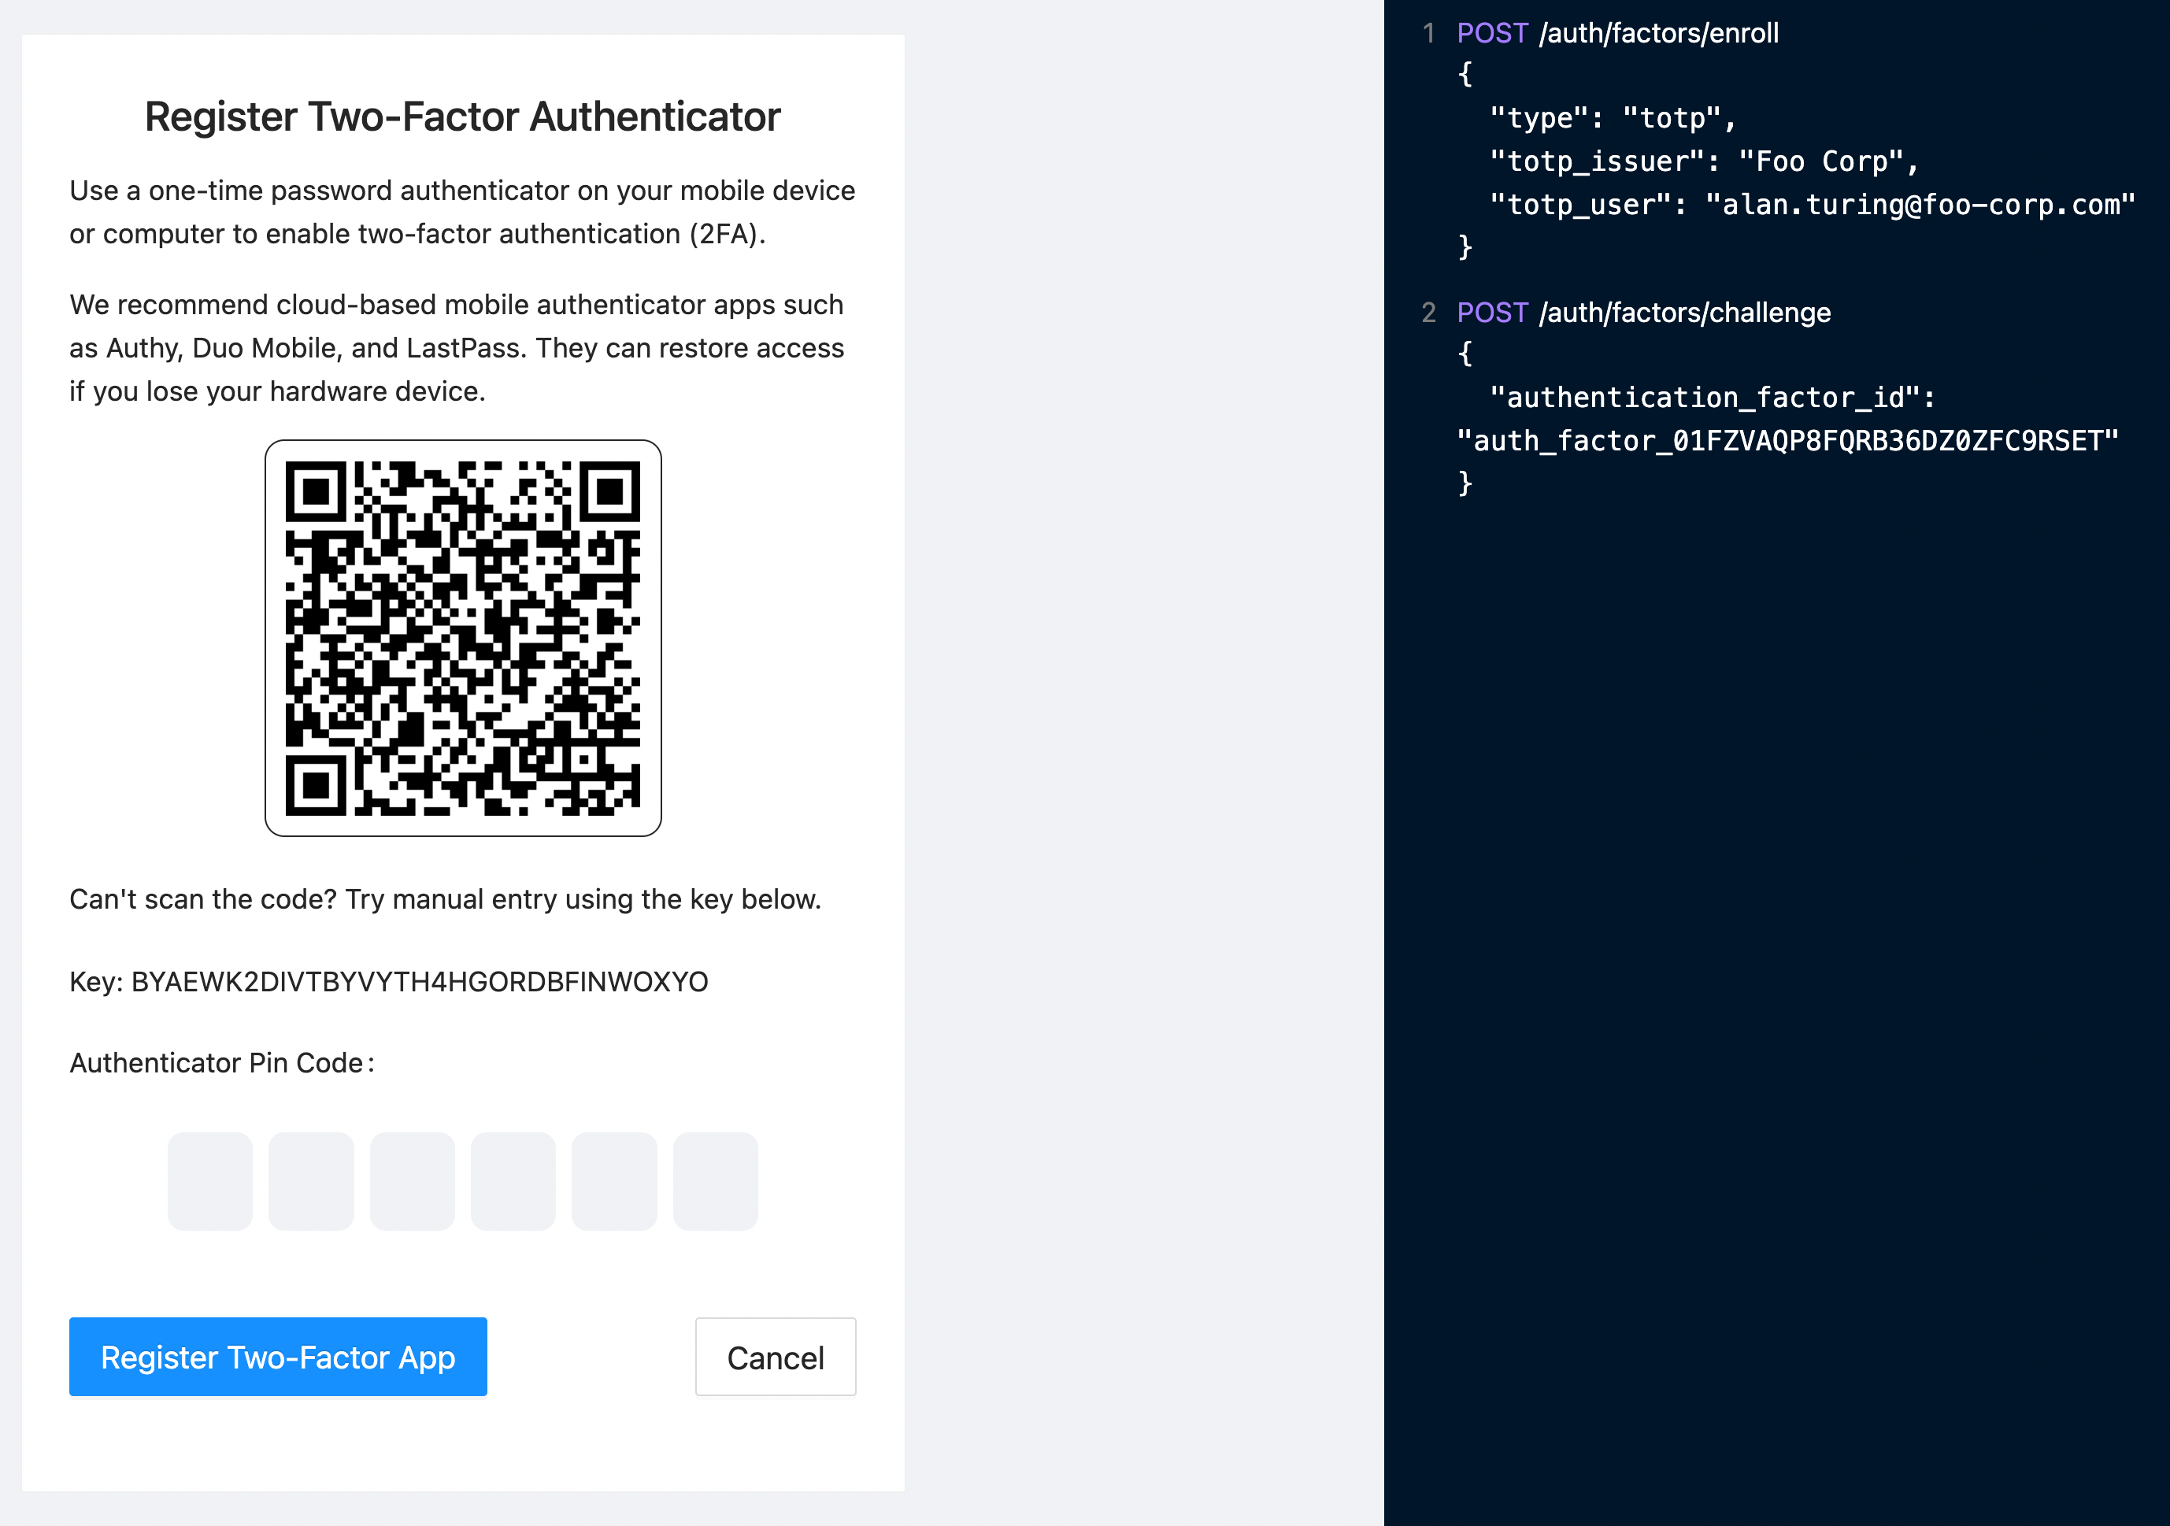Click the fourth pin code input box
Image resolution: width=2170 pixels, height=1526 pixels.
tap(513, 1180)
